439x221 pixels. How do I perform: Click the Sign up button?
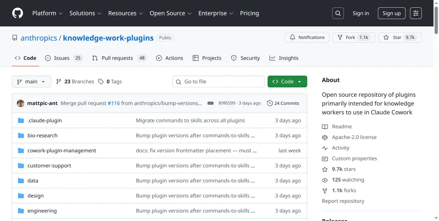391,13
